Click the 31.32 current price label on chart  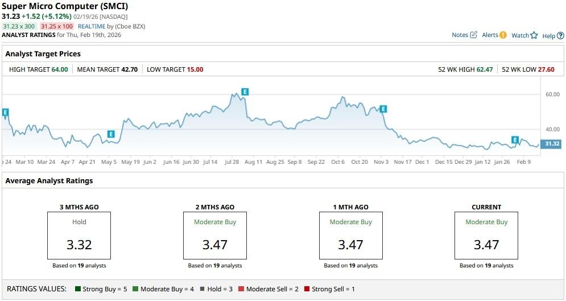pyautogui.click(x=551, y=143)
